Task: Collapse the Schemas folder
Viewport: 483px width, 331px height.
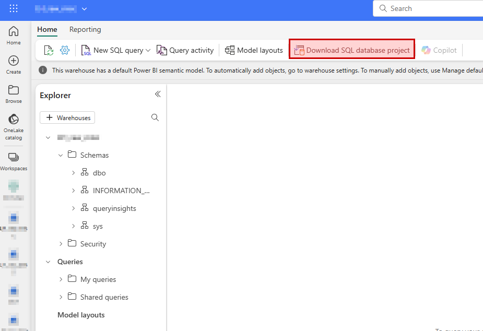Action: 61,155
